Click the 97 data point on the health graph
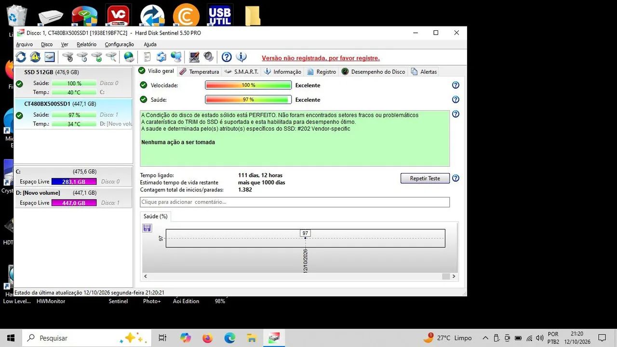The width and height of the screenshot is (617, 347). [305, 238]
